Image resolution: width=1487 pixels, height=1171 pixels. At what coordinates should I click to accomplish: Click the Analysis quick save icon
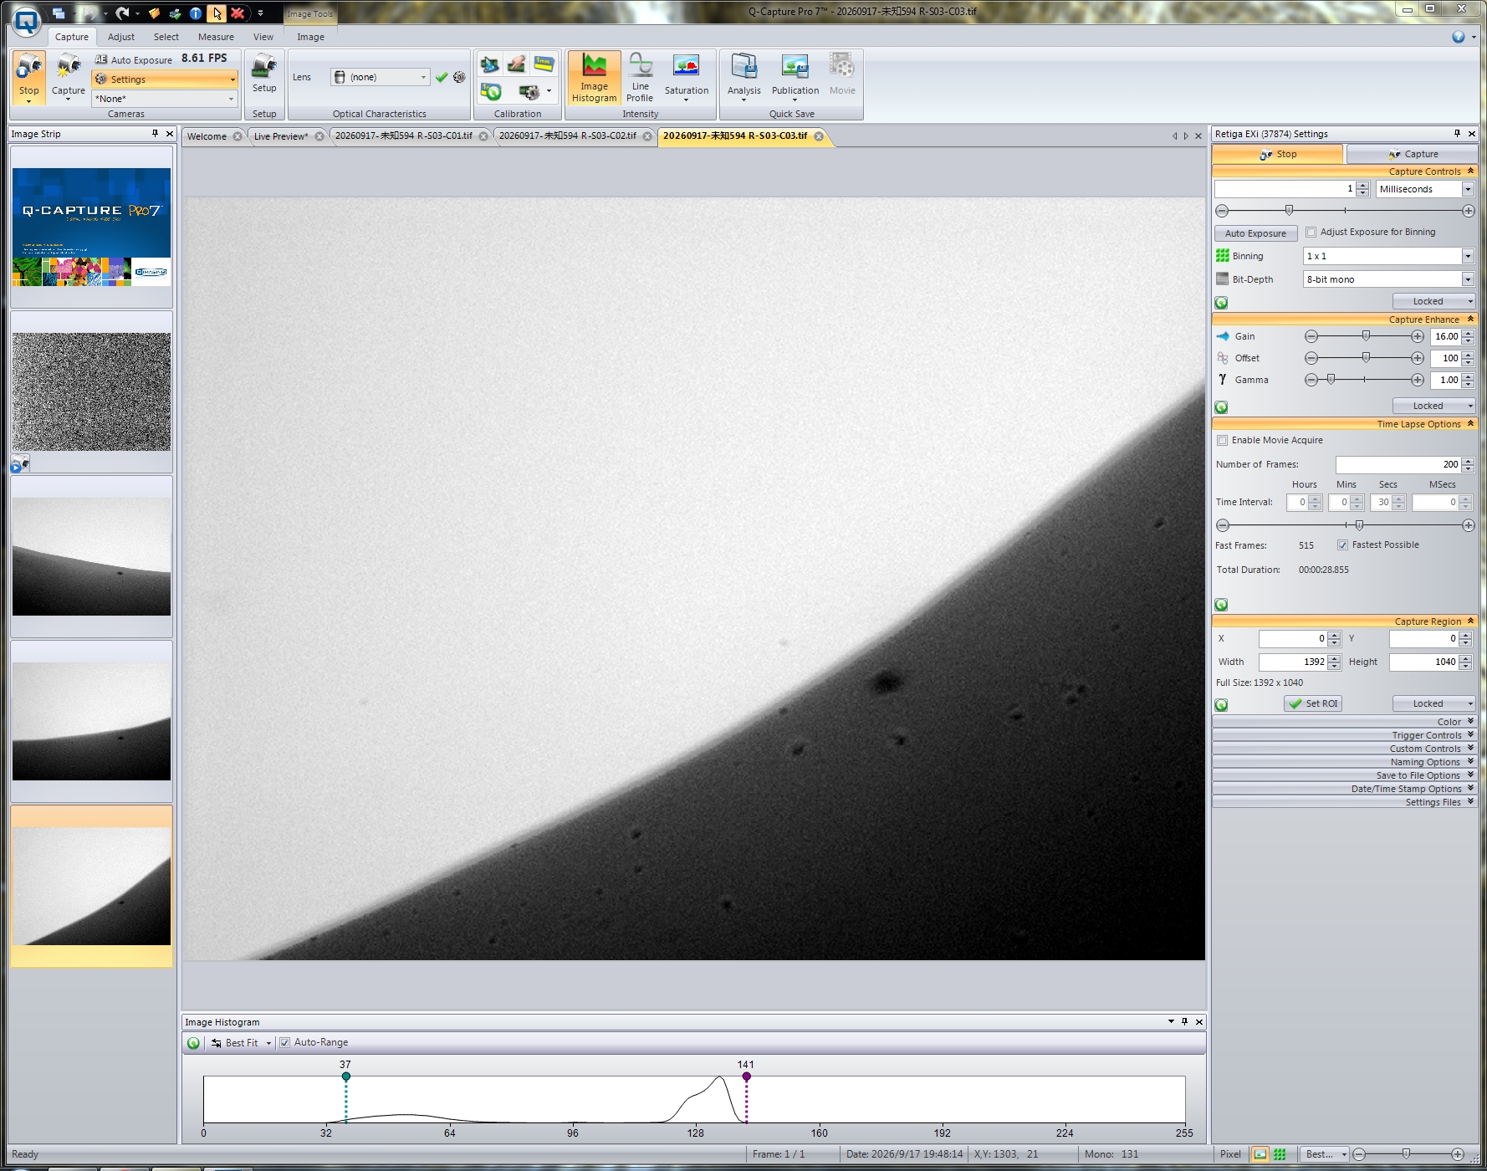pos(743,78)
